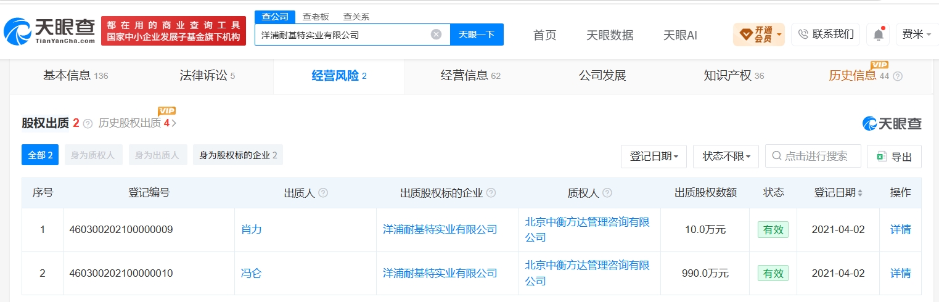Open notifications bell icon

[x=877, y=35]
